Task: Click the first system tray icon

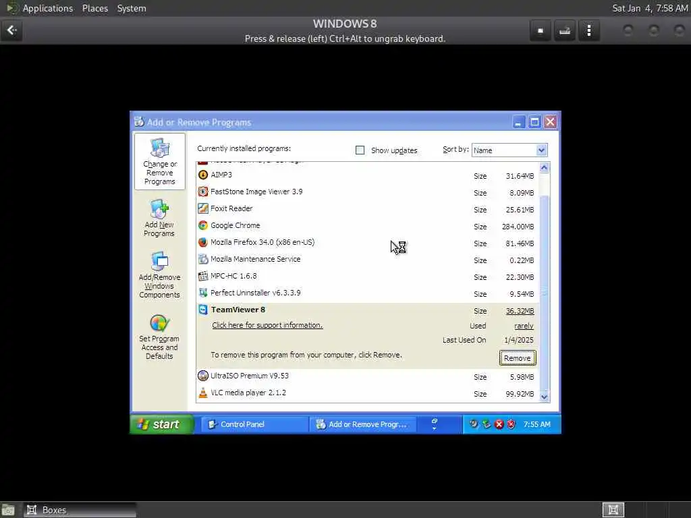Action: tap(474, 424)
